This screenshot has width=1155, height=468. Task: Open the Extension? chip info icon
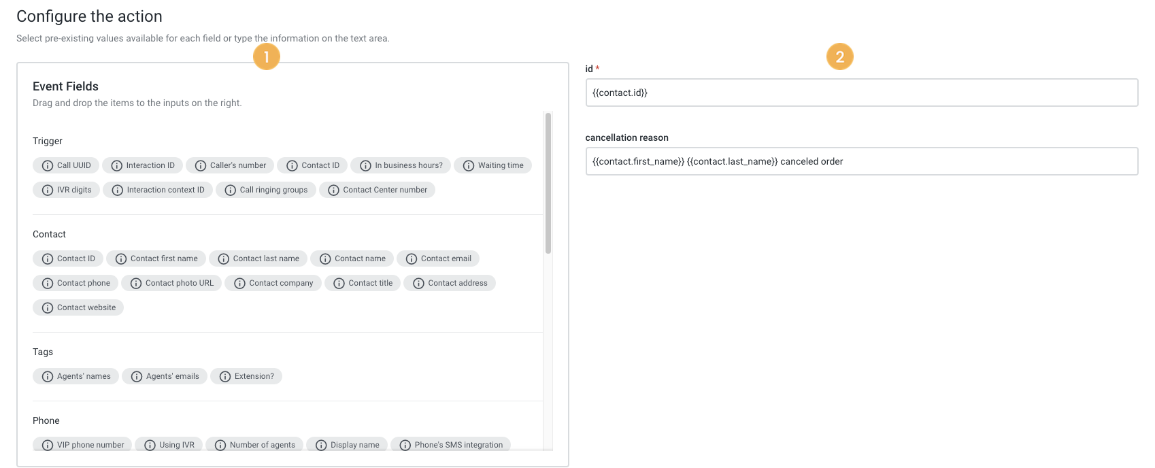pyautogui.click(x=225, y=376)
